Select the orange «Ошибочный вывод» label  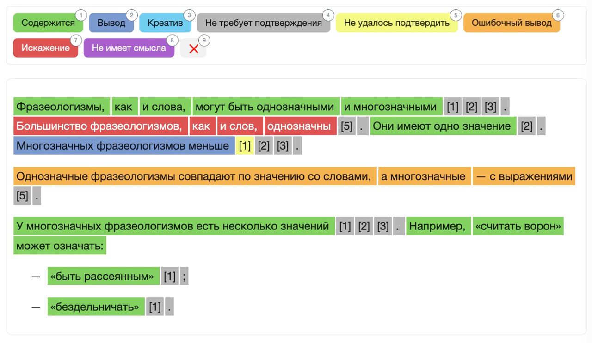(512, 23)
